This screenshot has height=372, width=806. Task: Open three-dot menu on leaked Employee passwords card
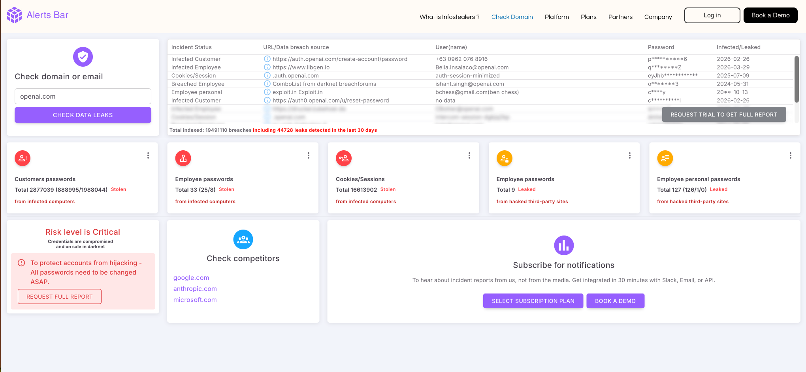[630, 155]
